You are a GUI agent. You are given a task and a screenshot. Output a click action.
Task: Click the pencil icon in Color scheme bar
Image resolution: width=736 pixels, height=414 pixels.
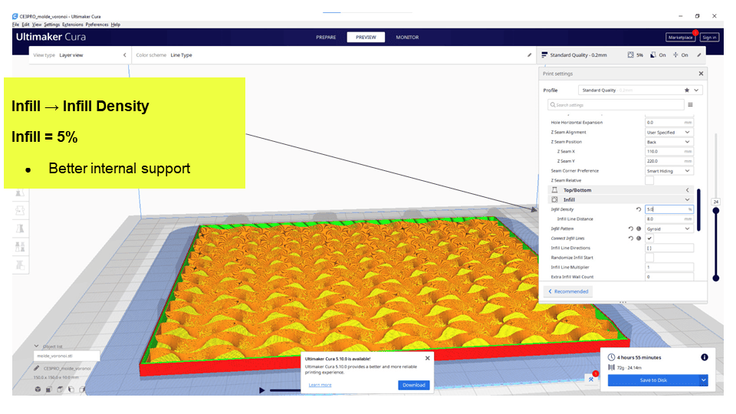[x=529, y=55]
